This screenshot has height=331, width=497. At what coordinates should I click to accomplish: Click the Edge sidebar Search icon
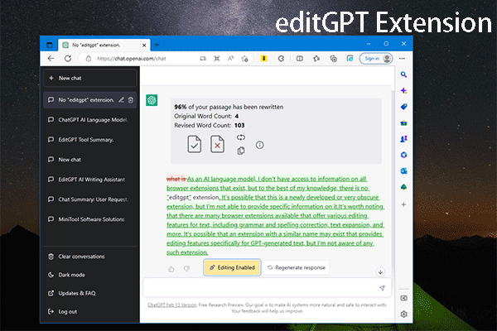(403, 74)
